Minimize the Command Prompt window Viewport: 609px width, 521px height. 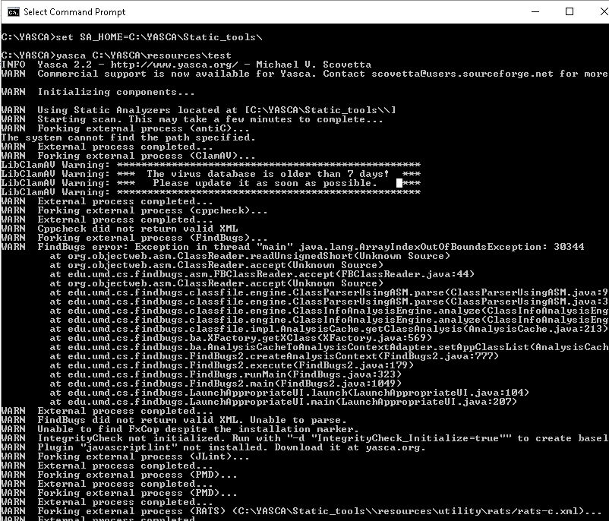pos(536,11)
